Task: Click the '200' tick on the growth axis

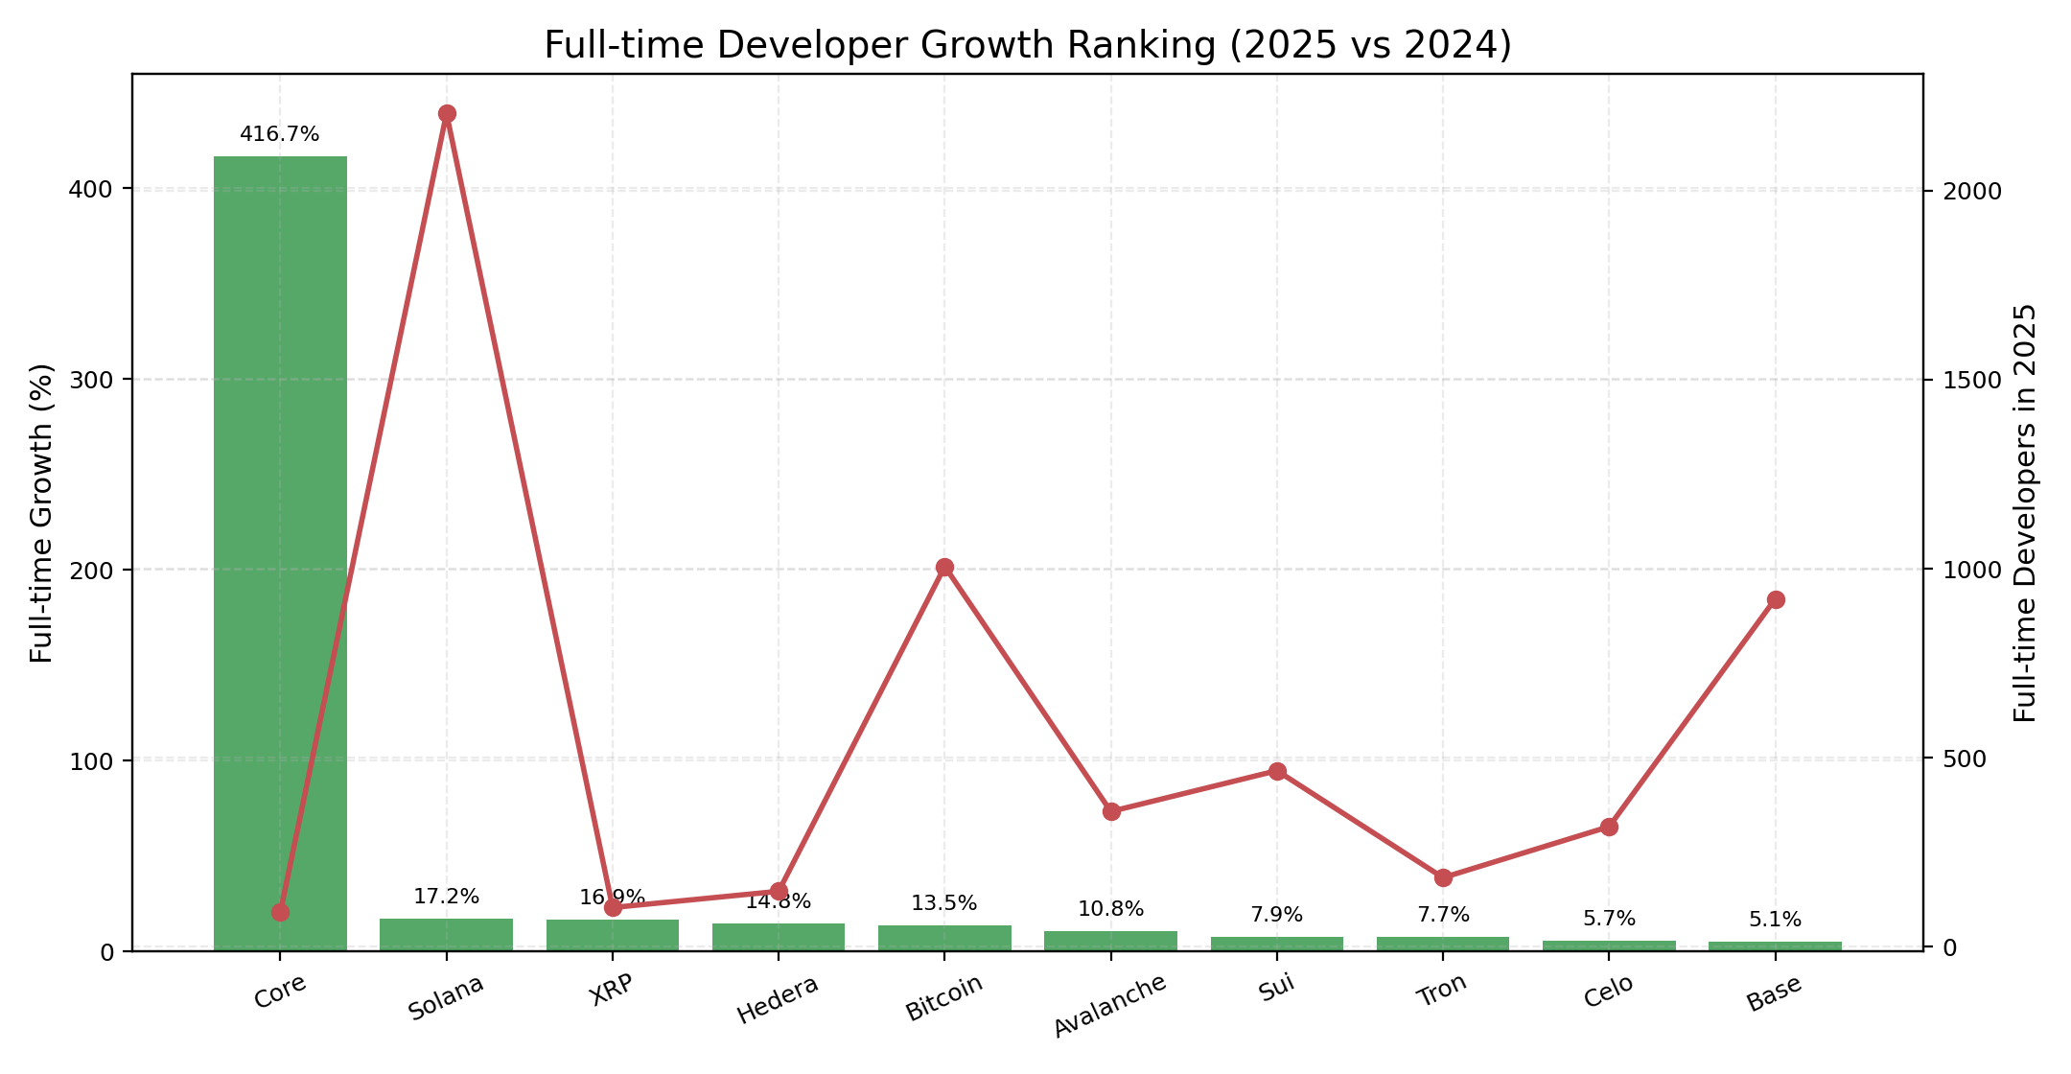Action: tap(92, 571)
